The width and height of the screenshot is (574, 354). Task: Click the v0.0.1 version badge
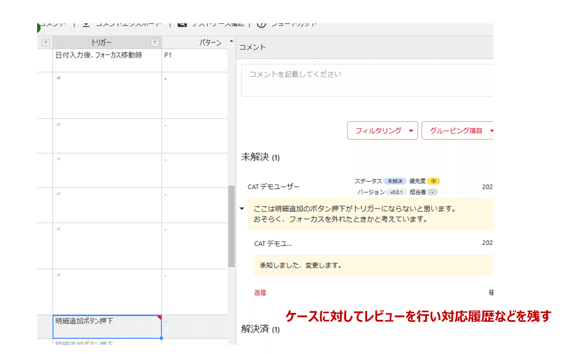point(396,192)
